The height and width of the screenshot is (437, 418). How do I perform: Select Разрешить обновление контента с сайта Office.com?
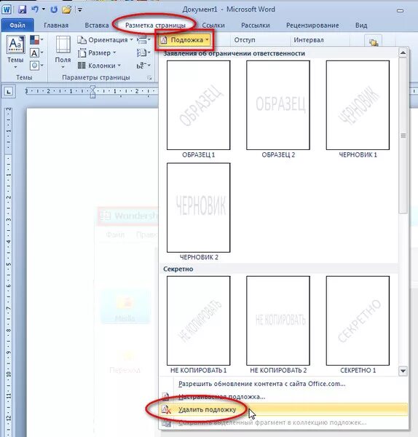284,384
